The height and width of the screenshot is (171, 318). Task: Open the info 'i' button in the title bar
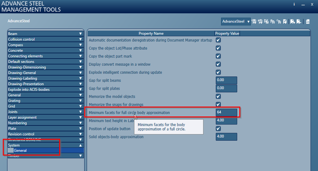click(294, 4)
